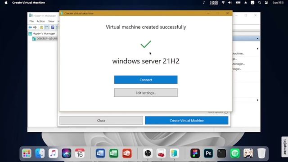Toggle the show/hide console tree toolbar icon

pos(47,27)
